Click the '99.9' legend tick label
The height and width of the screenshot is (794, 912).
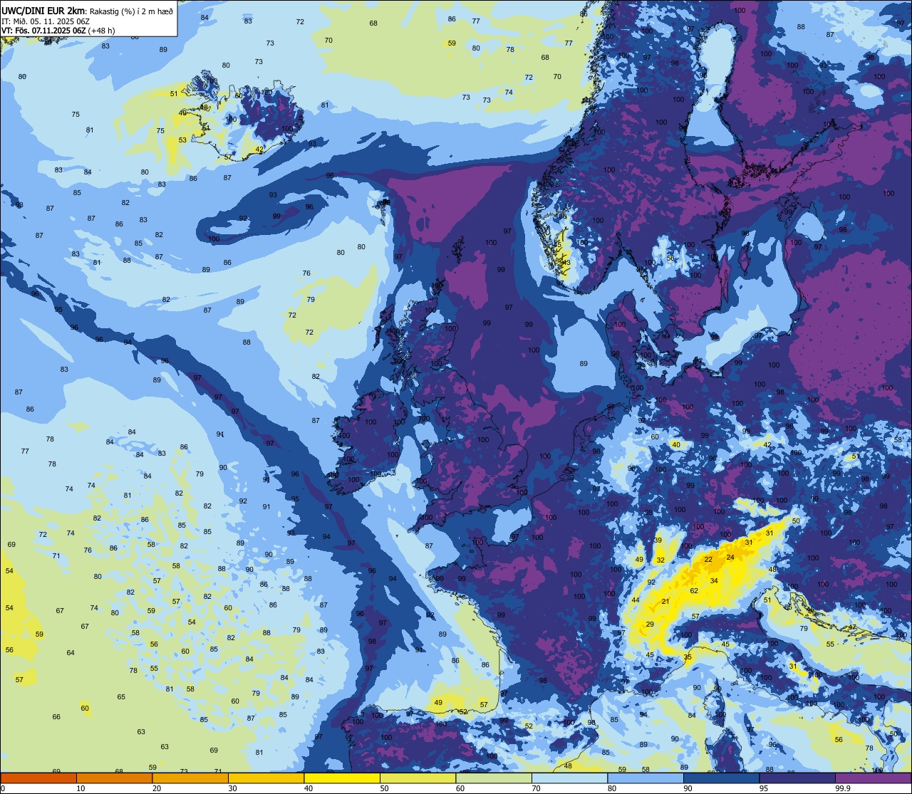click(841, 788)
